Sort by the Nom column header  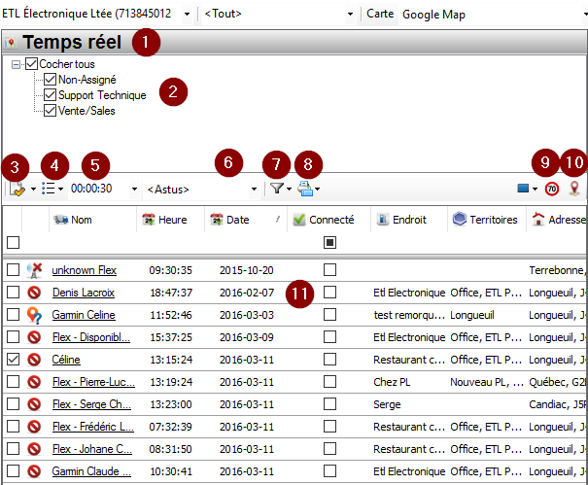[82, 220]
